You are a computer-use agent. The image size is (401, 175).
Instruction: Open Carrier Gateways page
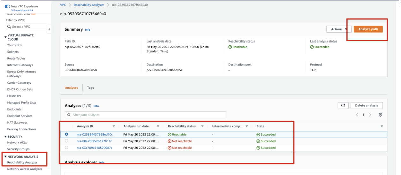pos(19,83)
